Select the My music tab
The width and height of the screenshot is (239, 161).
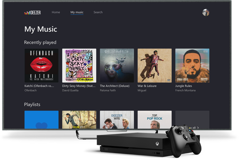pyautogui.click(x=77, y=12)
